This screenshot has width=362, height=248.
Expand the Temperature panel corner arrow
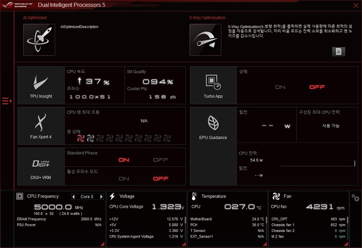coord(265,244)
